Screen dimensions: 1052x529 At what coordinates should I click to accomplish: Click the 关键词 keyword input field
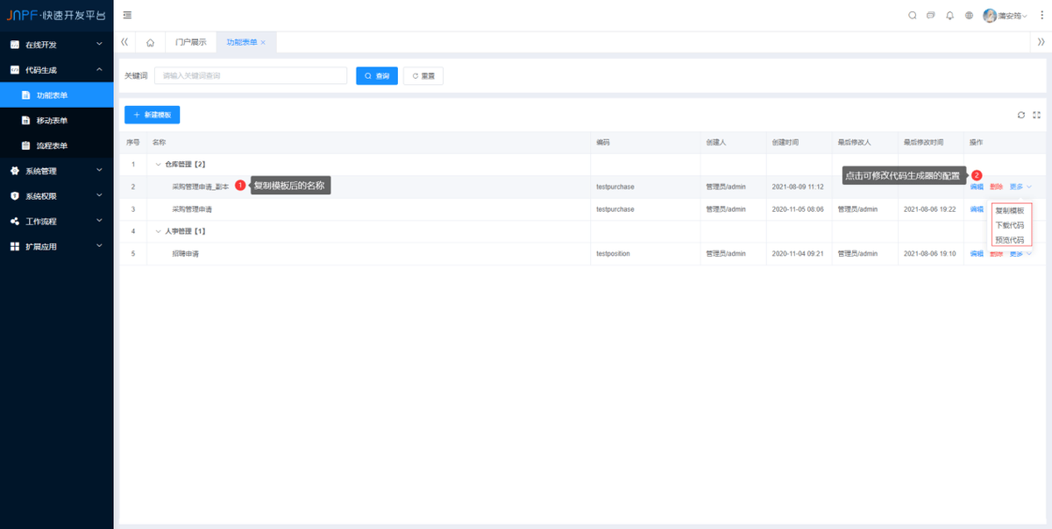point(251,76)
